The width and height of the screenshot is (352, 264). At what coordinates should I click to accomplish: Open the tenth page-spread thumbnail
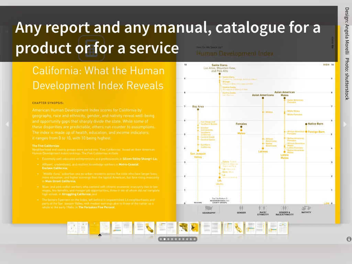pyautogui.click(x=278, y=228)
